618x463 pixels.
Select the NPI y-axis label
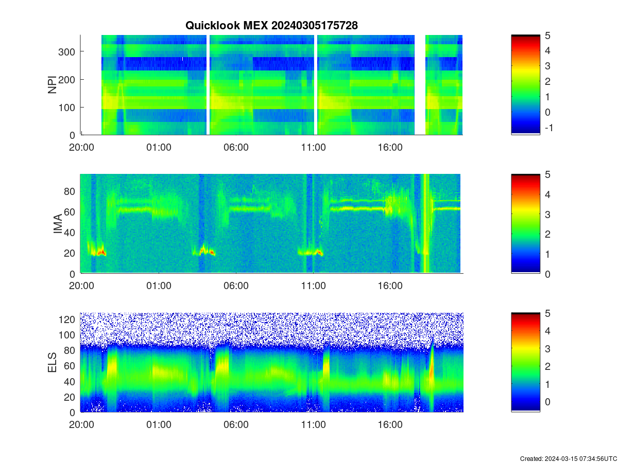53,85
